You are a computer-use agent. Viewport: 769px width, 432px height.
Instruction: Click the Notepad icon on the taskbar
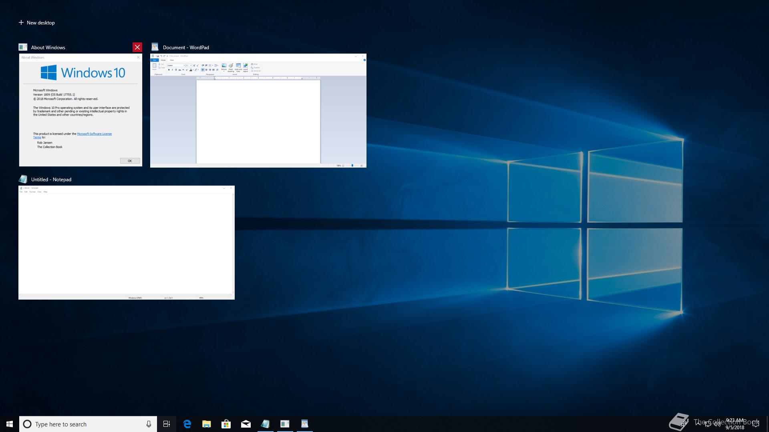click(x=265, y=424)
